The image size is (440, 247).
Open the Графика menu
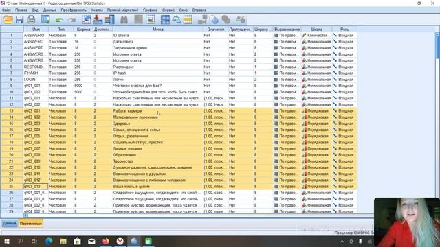[x=150, y=10]
